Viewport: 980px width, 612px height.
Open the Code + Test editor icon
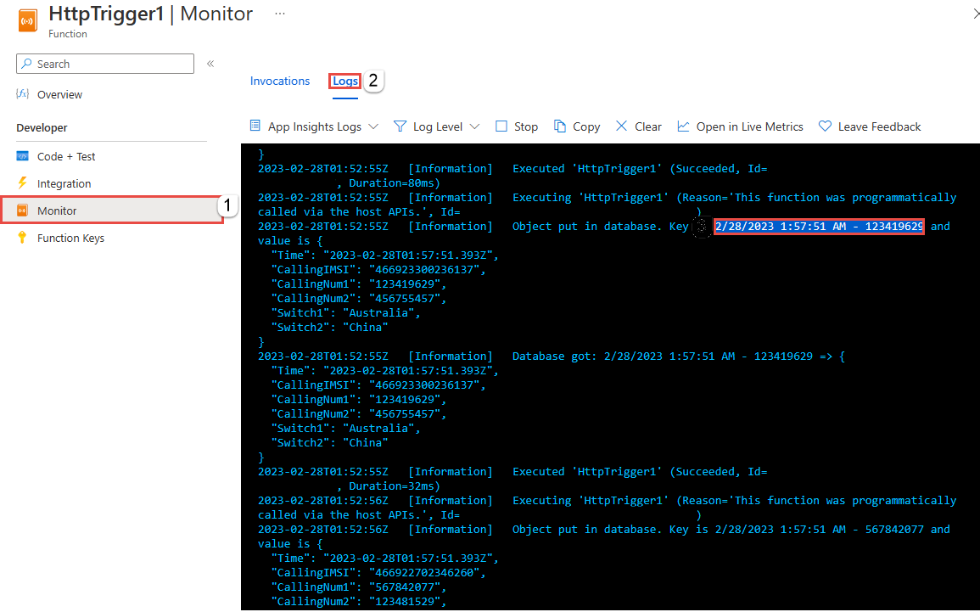pyautogui.click(x=25, y=155)
